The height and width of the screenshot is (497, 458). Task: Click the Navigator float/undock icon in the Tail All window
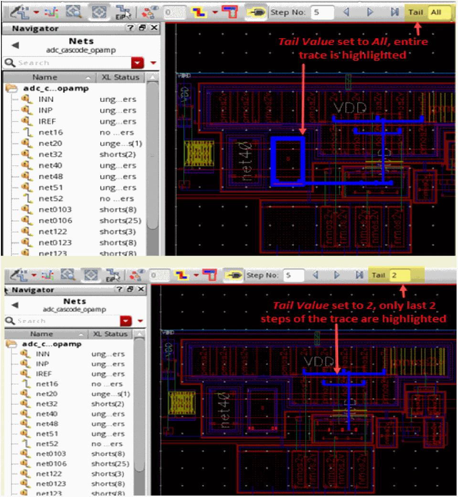142,28
